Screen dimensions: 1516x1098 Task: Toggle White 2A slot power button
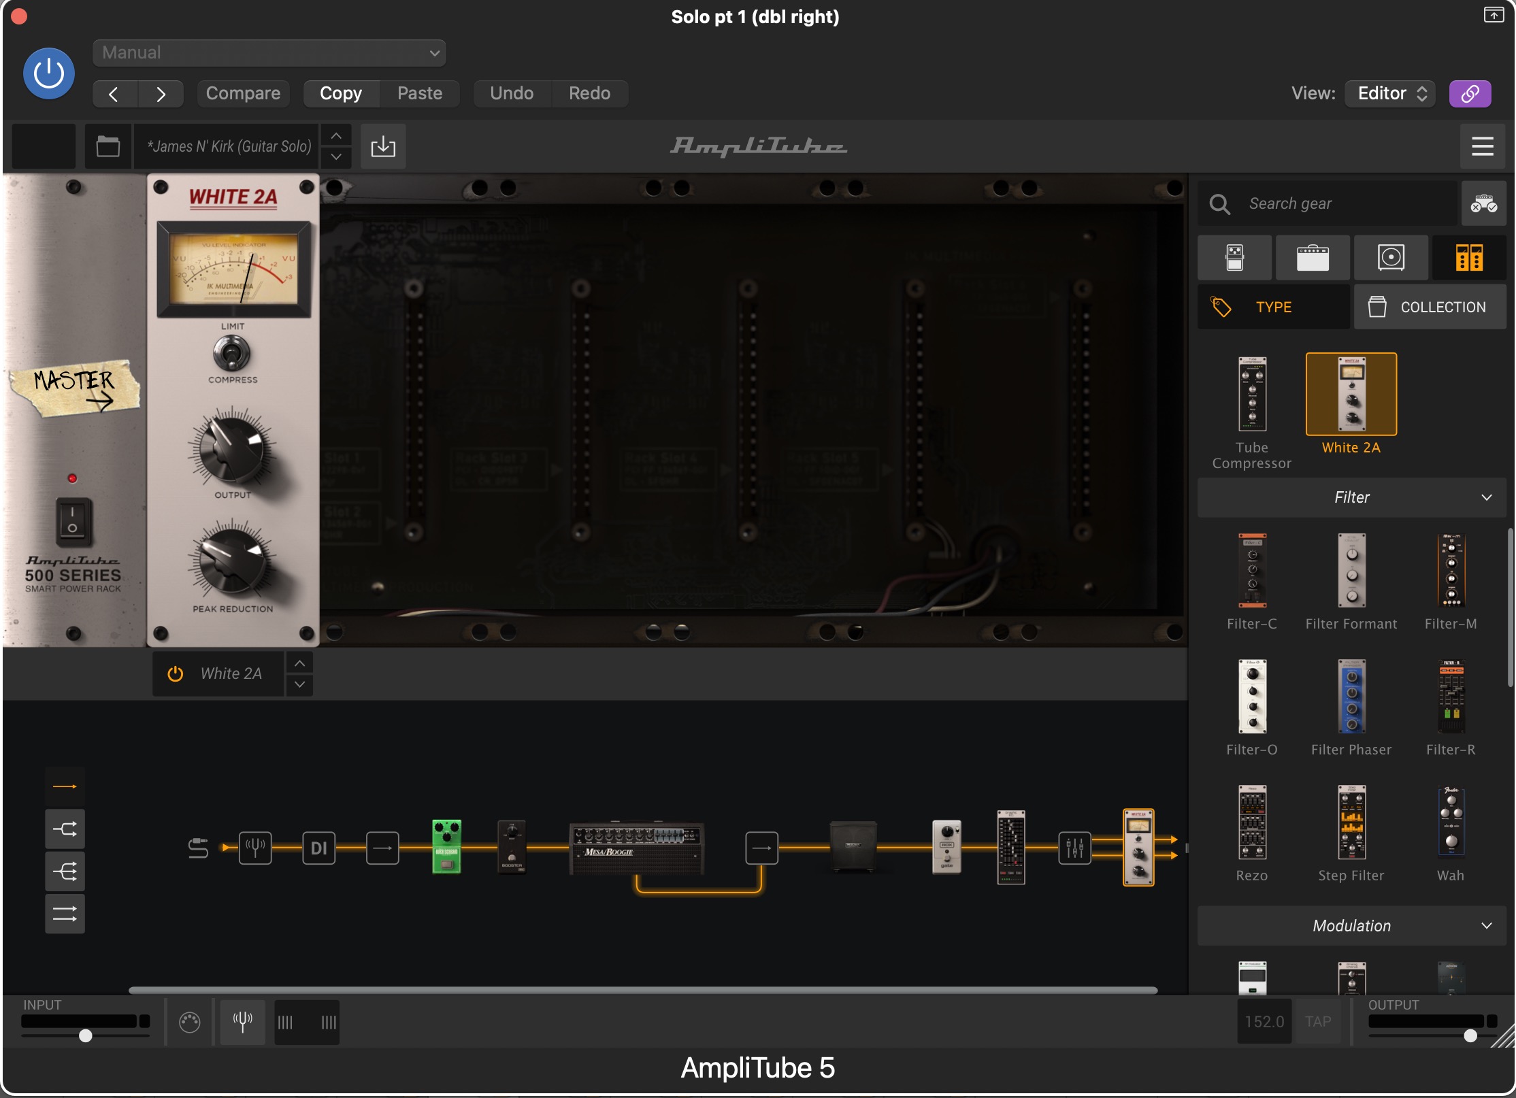176,673
